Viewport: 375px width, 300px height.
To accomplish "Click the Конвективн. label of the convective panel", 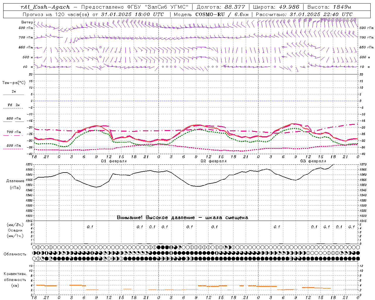I will 15,274.
